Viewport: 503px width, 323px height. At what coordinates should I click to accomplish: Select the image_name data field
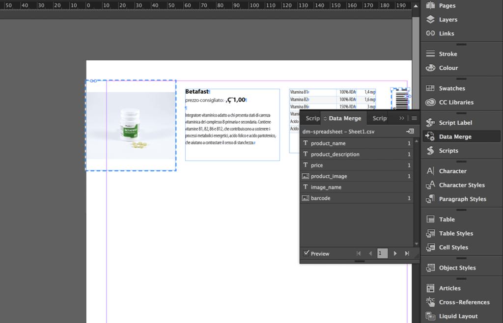357,187
